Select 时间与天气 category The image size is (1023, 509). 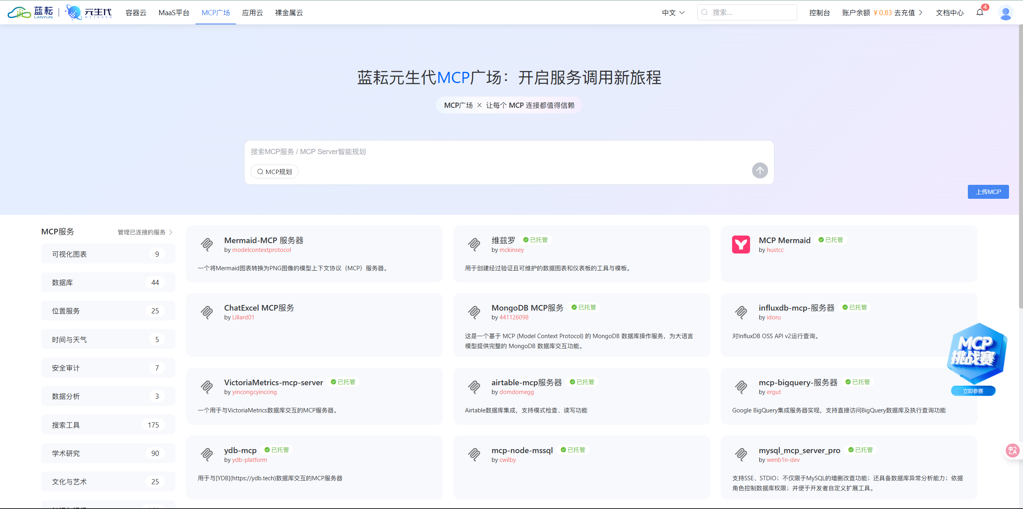108,339
